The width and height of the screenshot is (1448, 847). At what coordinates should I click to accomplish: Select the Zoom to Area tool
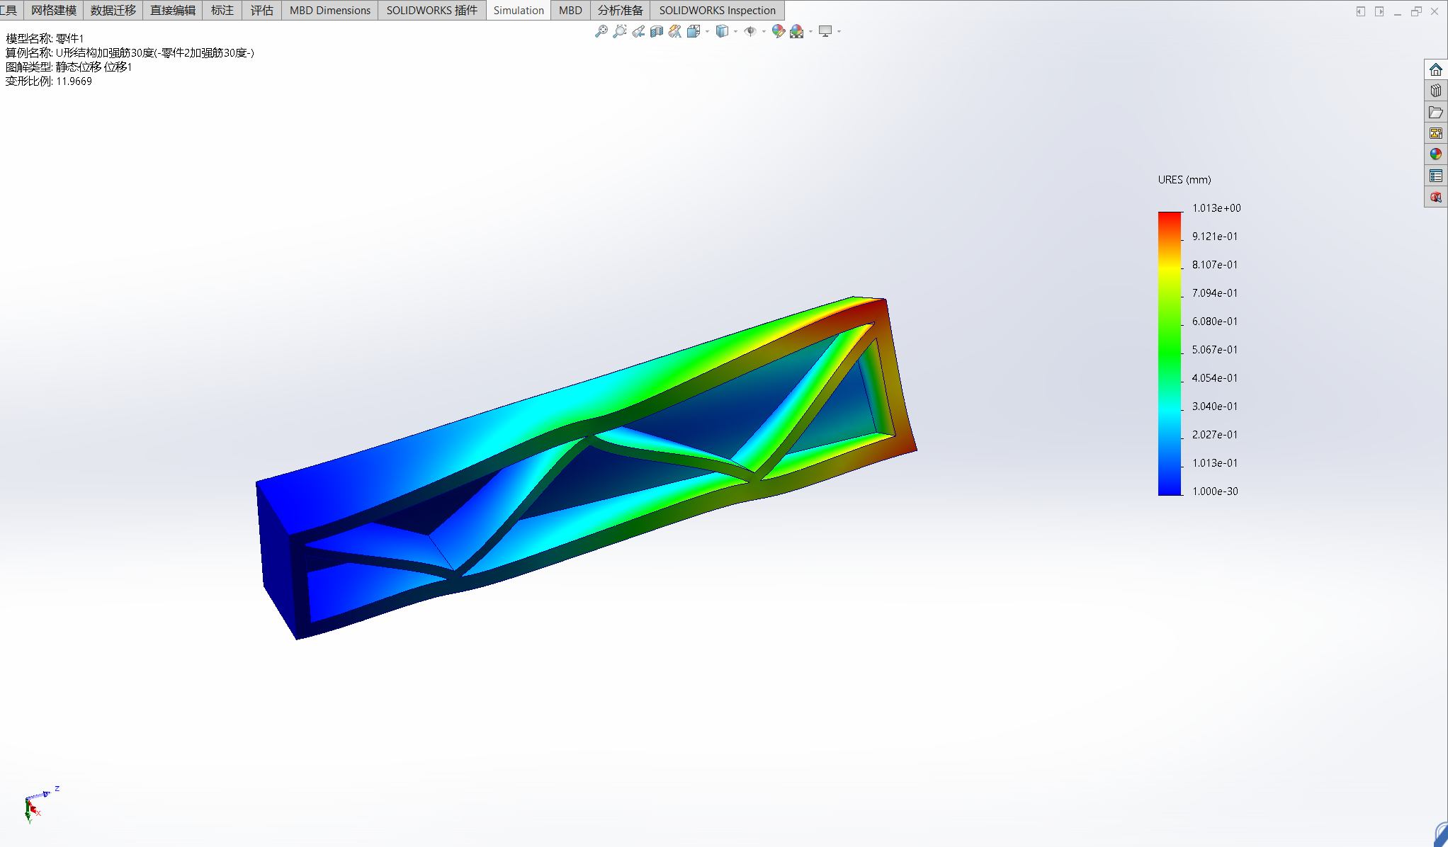619,31
